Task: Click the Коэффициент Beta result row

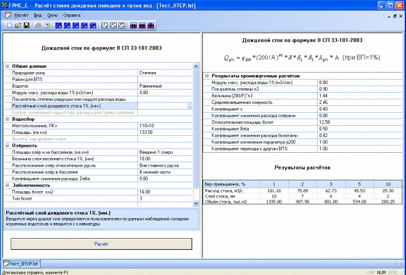Action: click(x=303, y=129)
